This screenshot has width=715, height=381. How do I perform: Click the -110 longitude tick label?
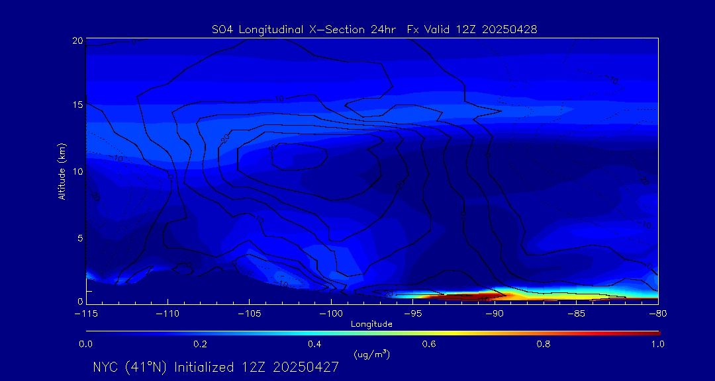167,314
